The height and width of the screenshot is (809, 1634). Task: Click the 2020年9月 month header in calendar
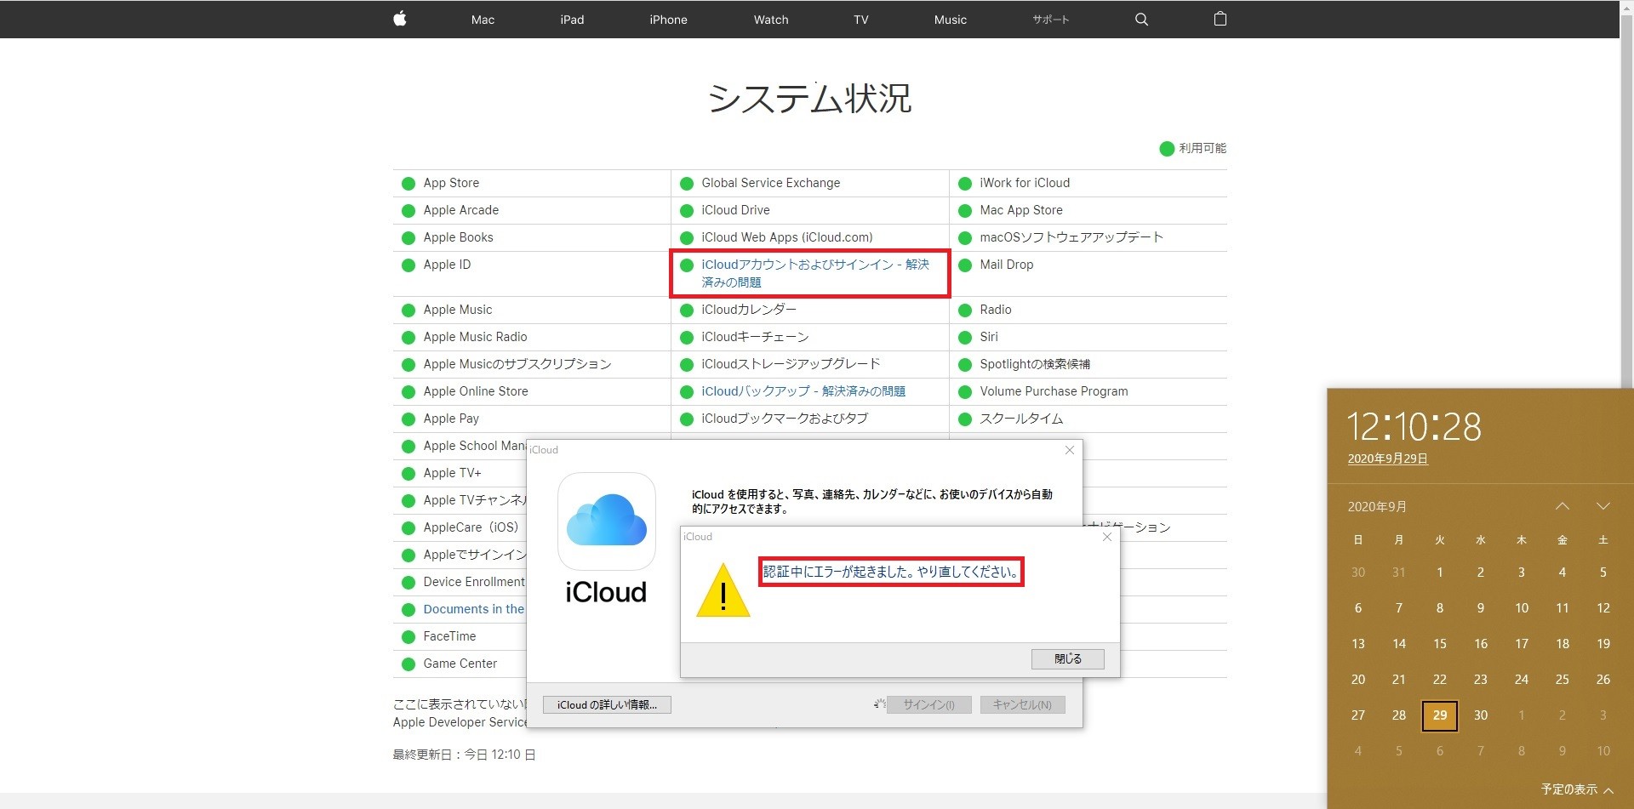(x=1377, y=506)
